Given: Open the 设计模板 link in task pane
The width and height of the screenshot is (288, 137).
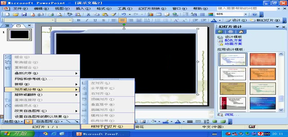Looking at the screenshot, I should point(233,37).
